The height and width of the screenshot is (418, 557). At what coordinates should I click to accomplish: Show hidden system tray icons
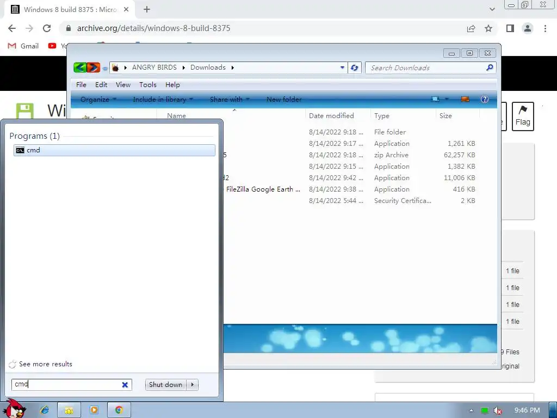[471, 410]
